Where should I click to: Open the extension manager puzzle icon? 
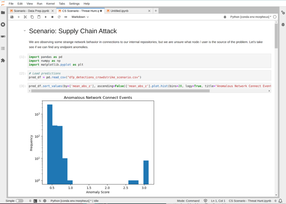[x=3, y=60]
